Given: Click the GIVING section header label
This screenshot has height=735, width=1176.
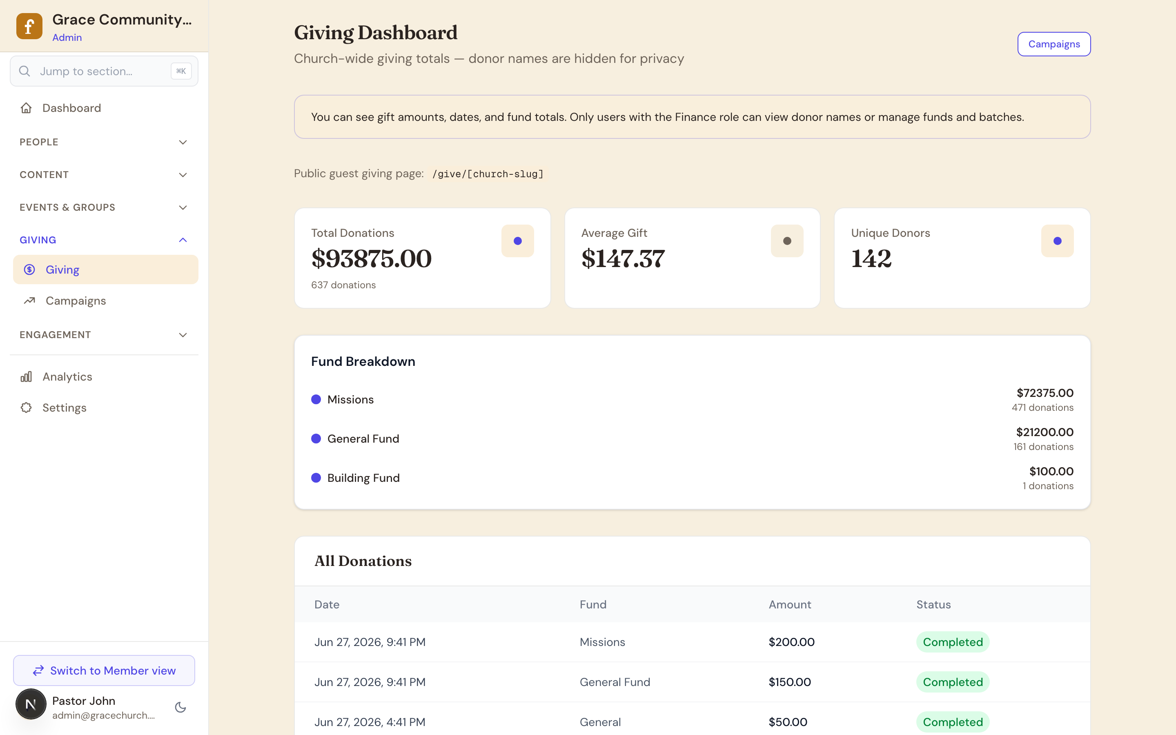Looking at the screenshot, I should pyautogui.click(x=38, y=240).
